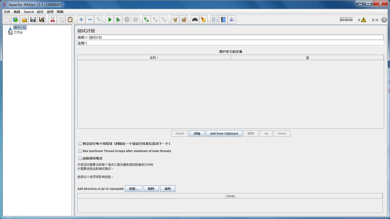Click 删除 button beside 浏览
This screenshot has height=219, width=390.
pos(151,189)
